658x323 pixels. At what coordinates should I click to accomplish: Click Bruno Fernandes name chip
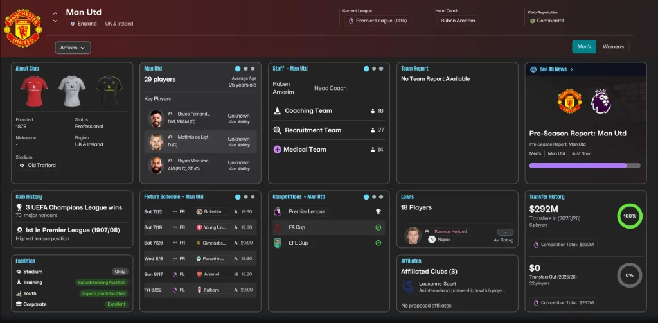[193, 114]
